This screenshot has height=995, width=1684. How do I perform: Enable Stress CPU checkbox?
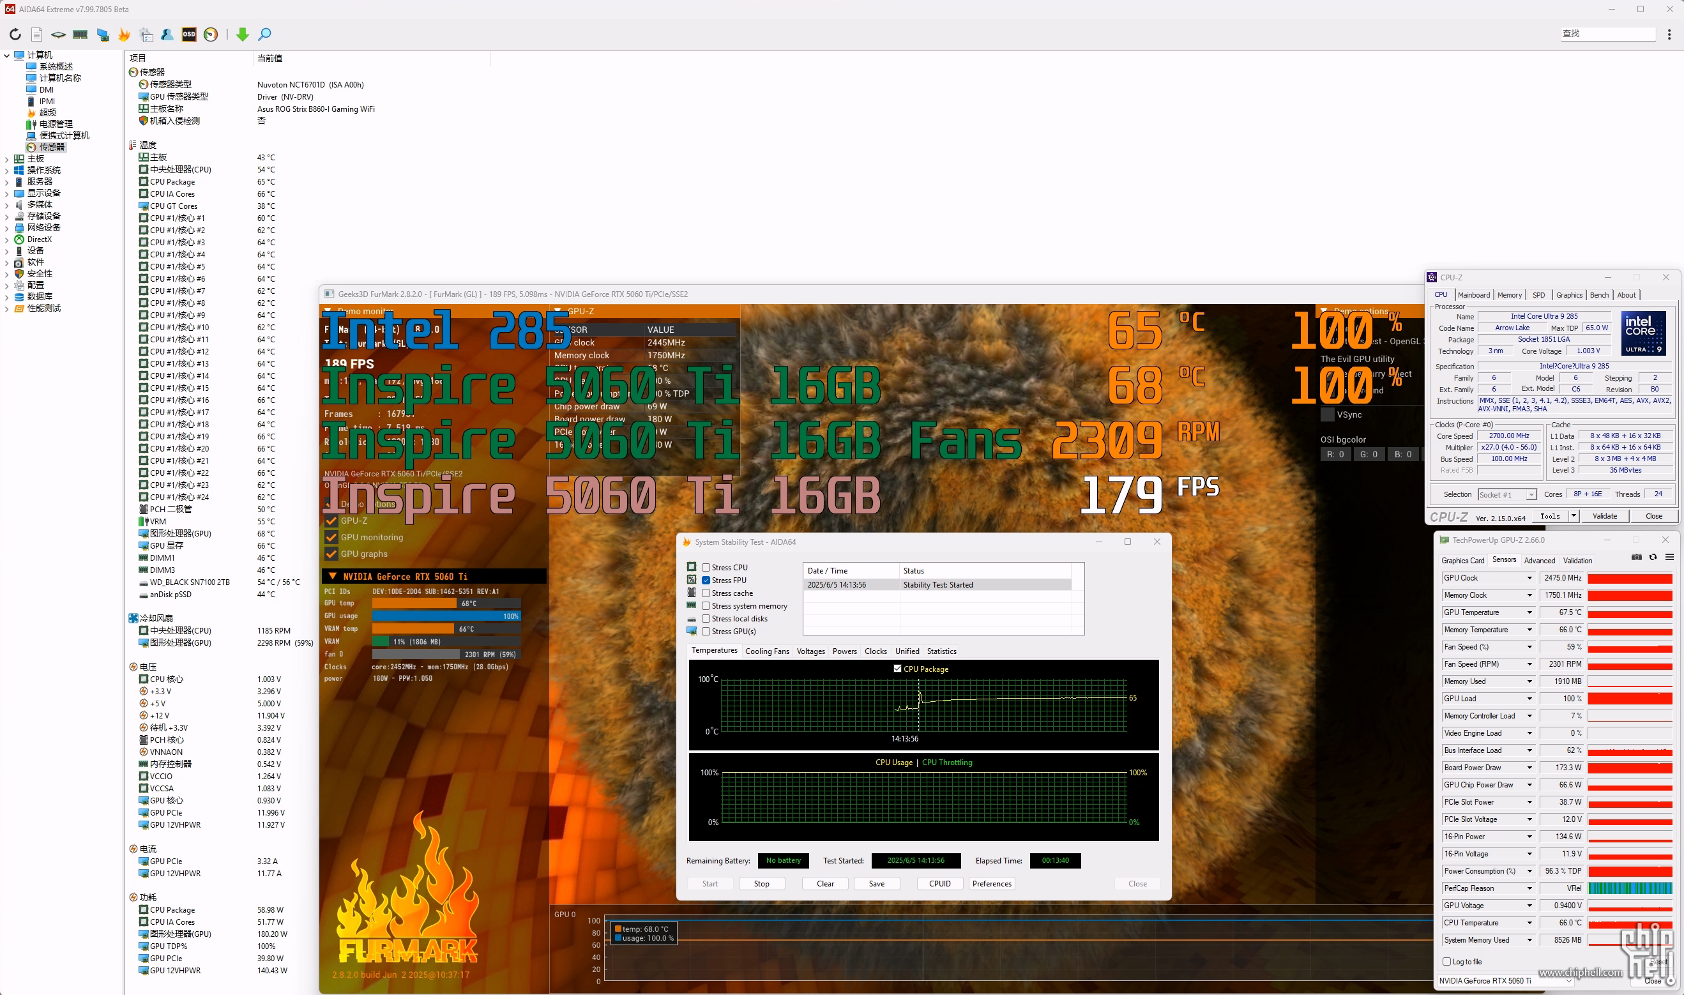[x=706, y=567]
